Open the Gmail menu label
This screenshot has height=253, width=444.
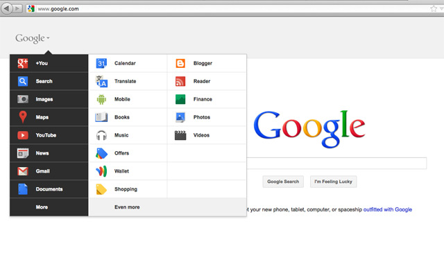[43, 171]
